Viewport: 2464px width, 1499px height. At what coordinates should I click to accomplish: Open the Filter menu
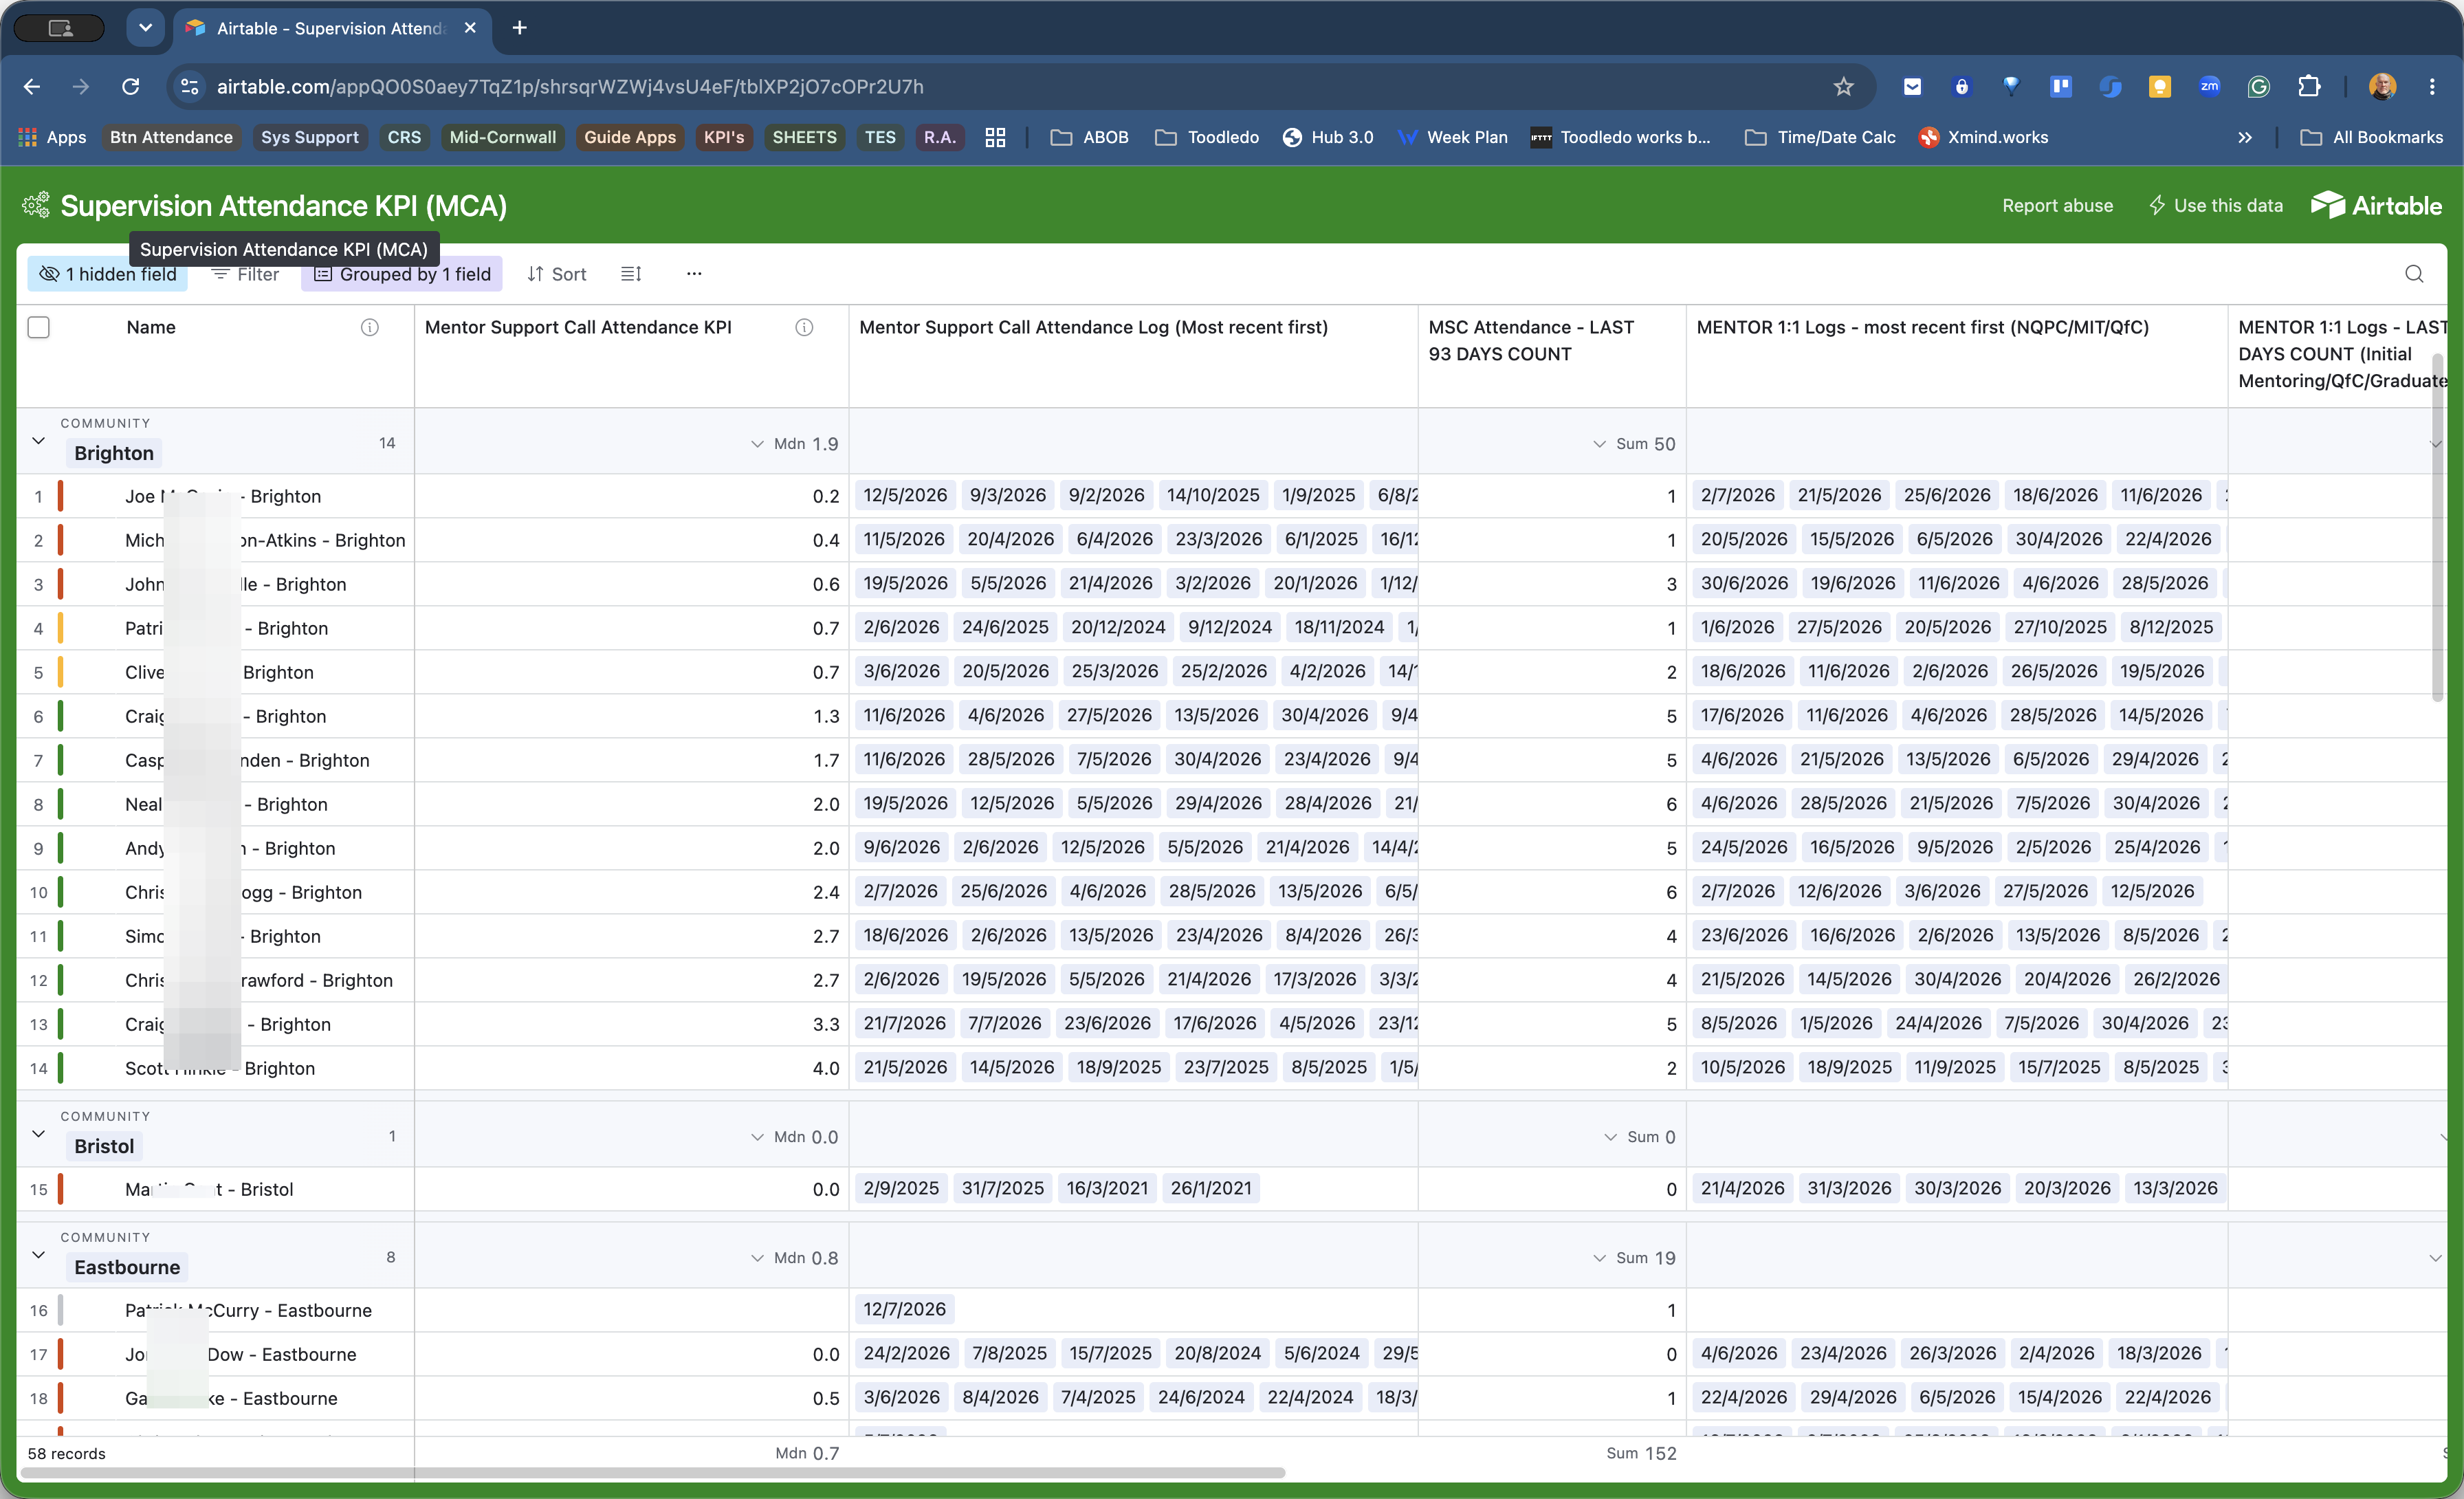(x=246, y=274)
